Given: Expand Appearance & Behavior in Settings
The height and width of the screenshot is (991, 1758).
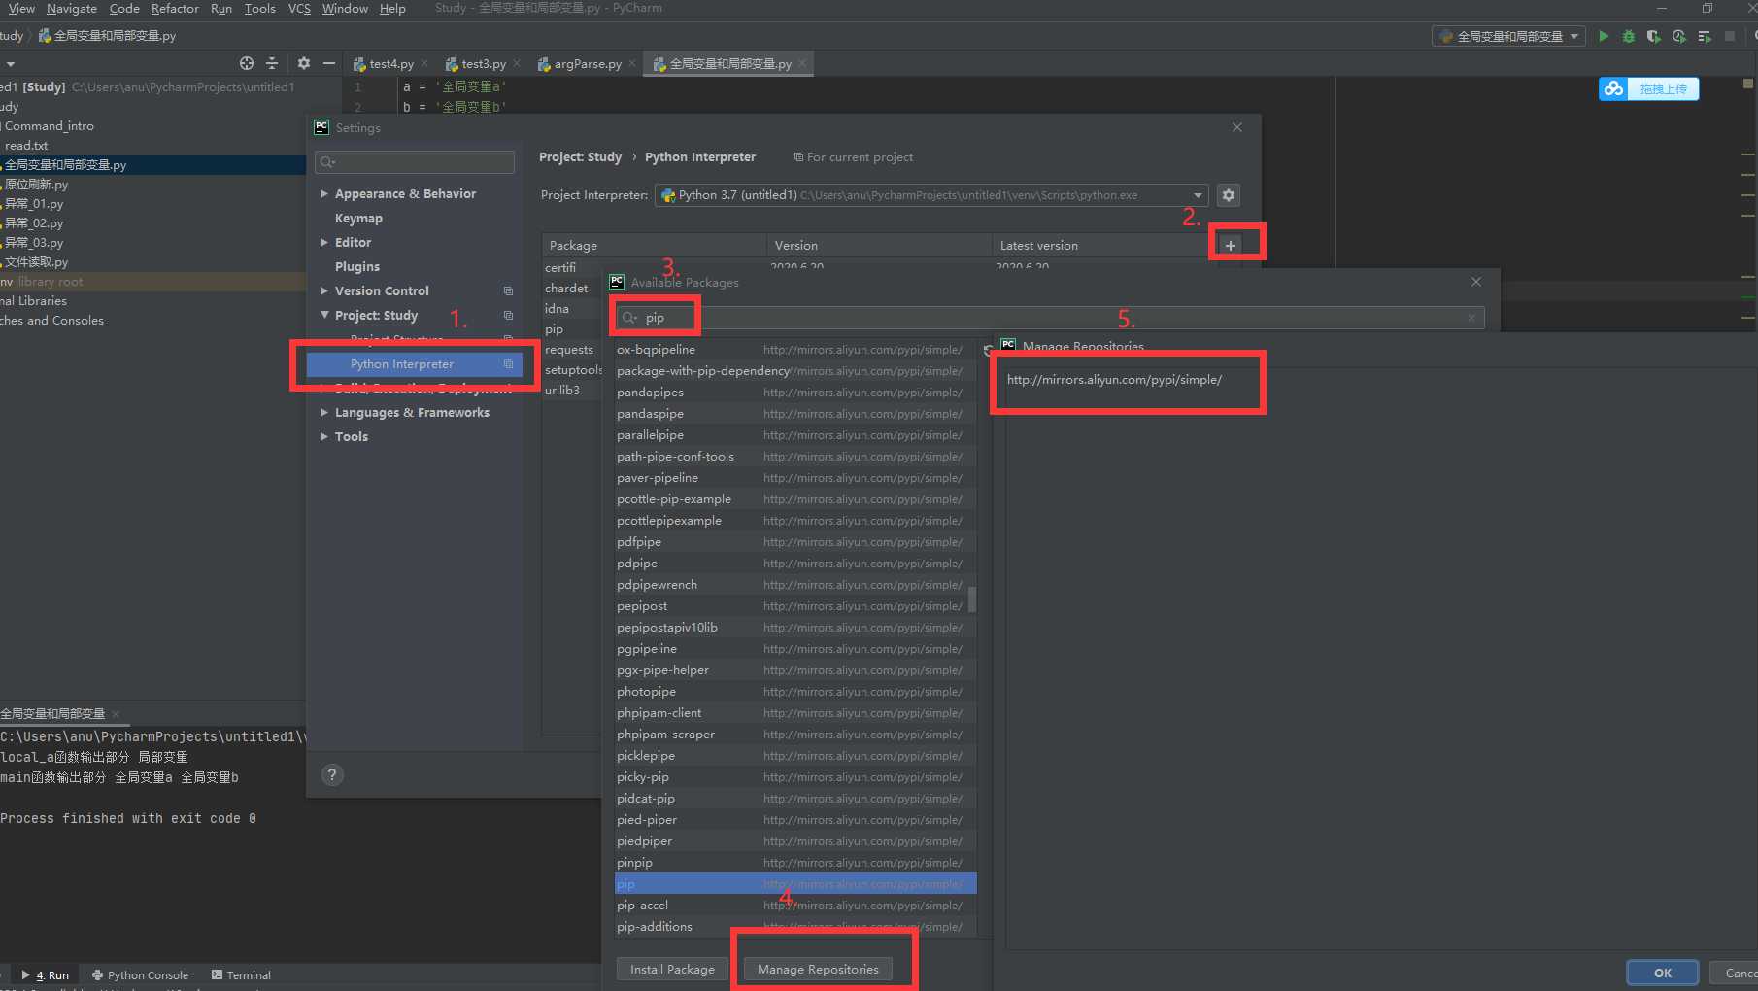Looking at the screenshot, I should [x=324, y=193].
